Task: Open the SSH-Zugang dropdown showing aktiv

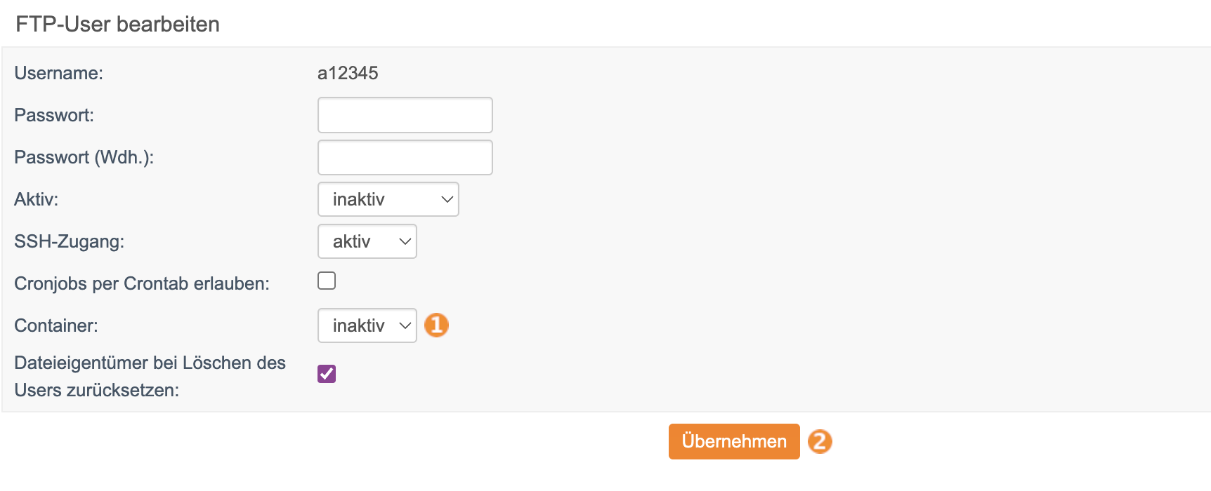Action: (367, 241)
